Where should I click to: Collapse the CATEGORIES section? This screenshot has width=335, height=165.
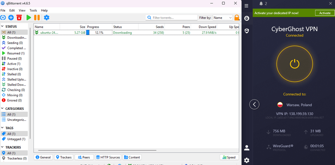pyautogui.click(x=3, y=109)
